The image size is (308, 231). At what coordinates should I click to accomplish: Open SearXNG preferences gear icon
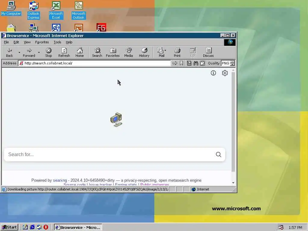pyautogui.click(x=225, y=73)
